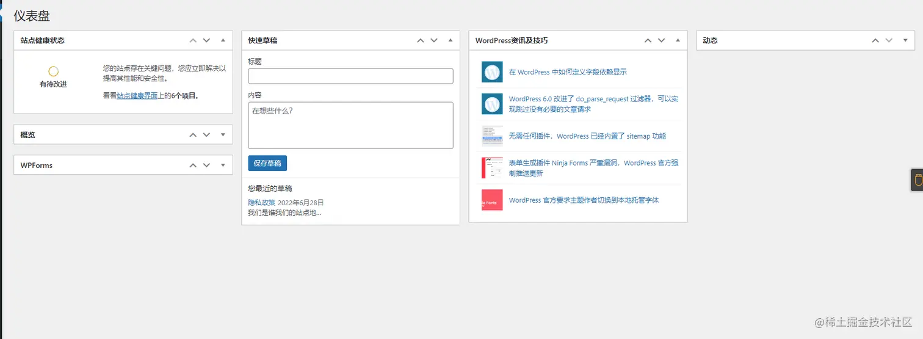Open the 隐私政策 draft link
The height and width of the screenshot is (339, 923).
tap(261, 202)
